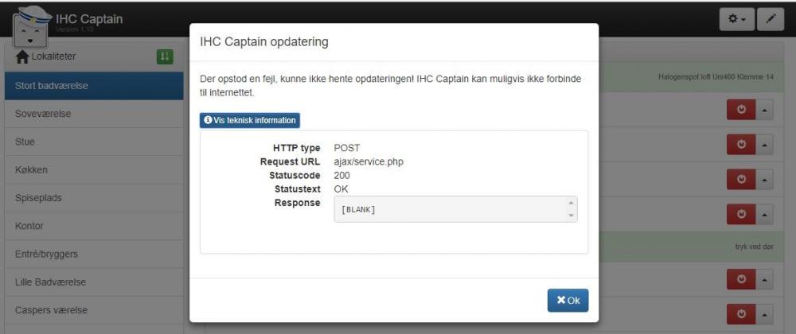Select Soveværelse in the sidebar

click(x=43, y=114)
